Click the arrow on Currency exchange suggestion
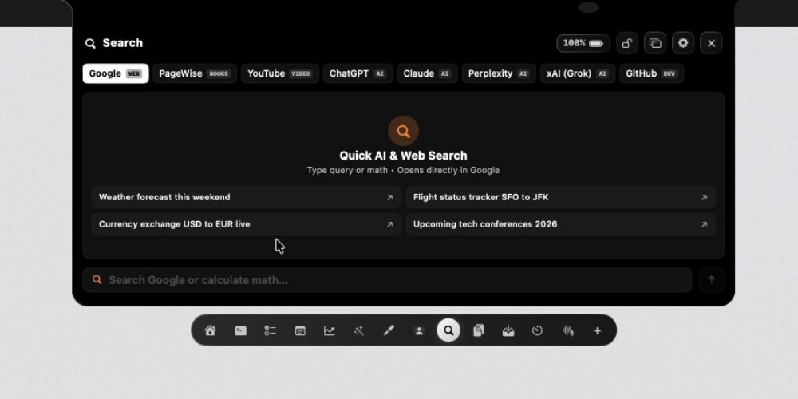798x399 pixels. coord(390,224)
